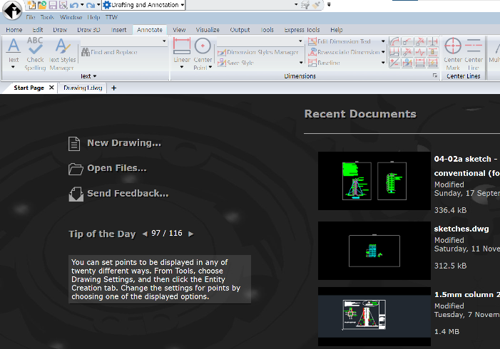This screenshot has height=349, width=500.
Task: Click the zigzag jogged line dimension icon
Action: (420, 52)
